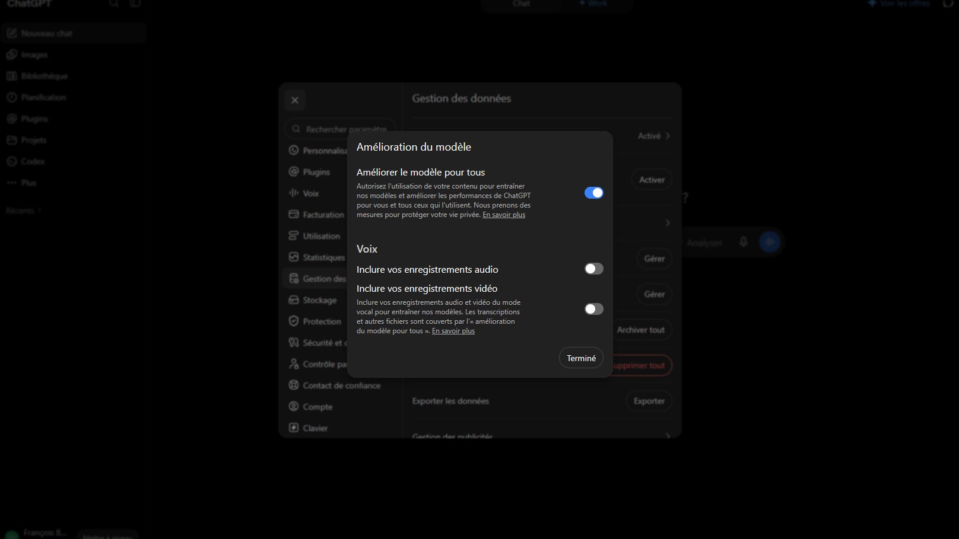Viewport: 959px width, 539px height.
Task: Click 'Nouveau chat' in the sidebar
Action: [74, 33]
